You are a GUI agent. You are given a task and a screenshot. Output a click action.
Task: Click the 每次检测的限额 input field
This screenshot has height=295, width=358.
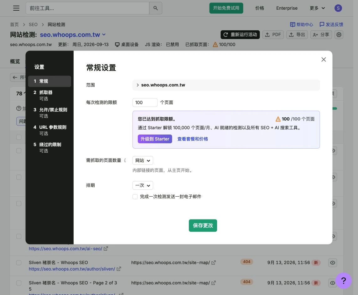tap(145, 102)
